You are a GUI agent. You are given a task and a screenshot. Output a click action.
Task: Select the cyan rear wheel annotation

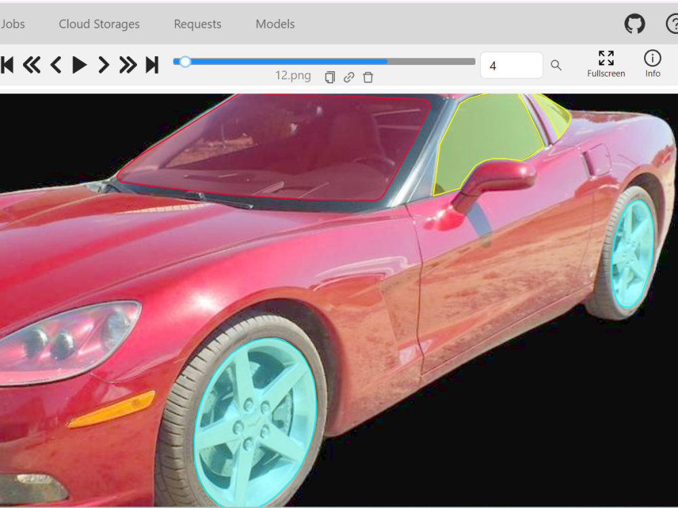click(x=632, y=254)
